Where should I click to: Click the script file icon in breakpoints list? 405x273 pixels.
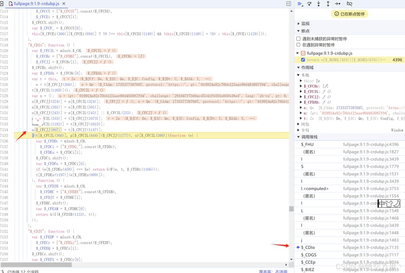303,53
